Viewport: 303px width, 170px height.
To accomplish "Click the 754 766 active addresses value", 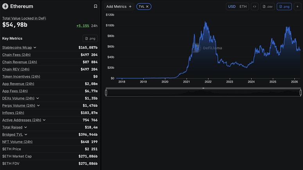I will point(90,120).
